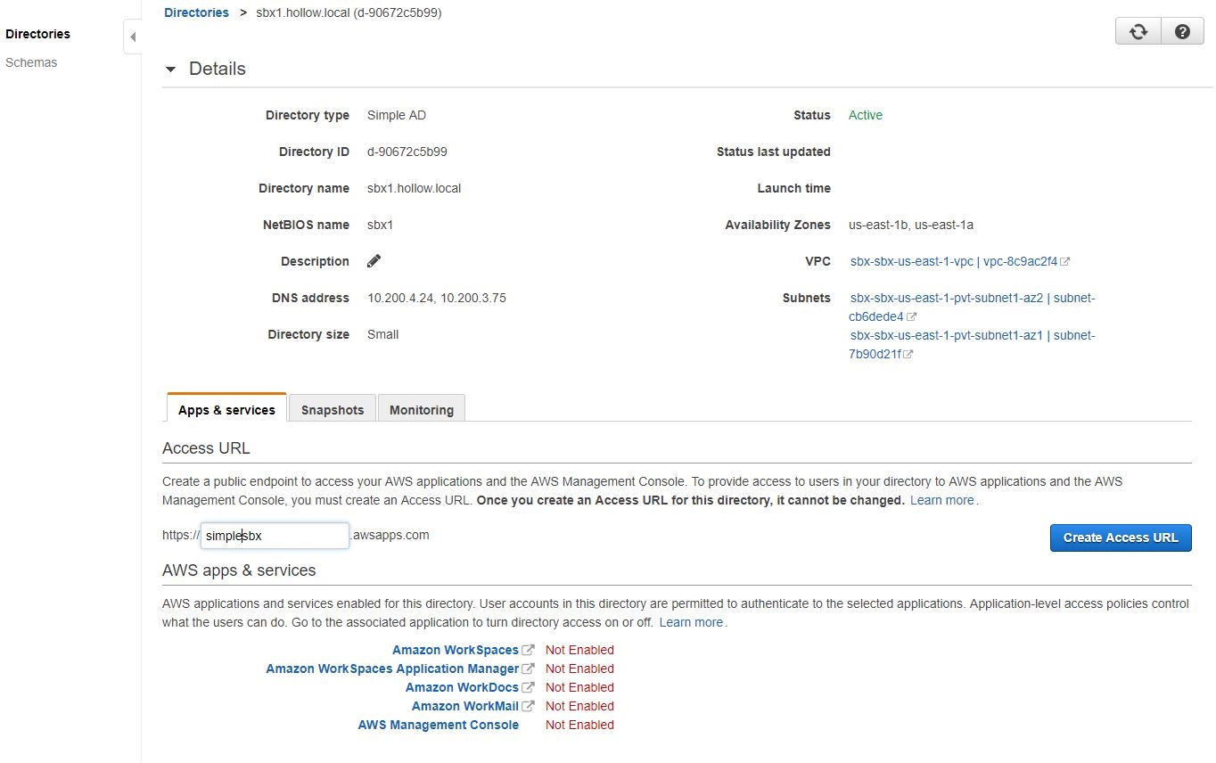Open Schemas in the left sidebar
This screenshot has height=763, width=1216.
coord(31,62)
